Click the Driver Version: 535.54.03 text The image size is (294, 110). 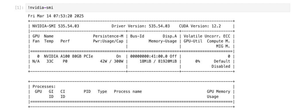click(x=141, y=26)
